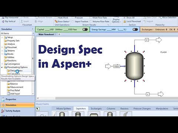The height and width of the screenshot is (133, 178).
Task: Close the Main Flowsheet tab
Action: pyautogui.click(x=55, y=34)
